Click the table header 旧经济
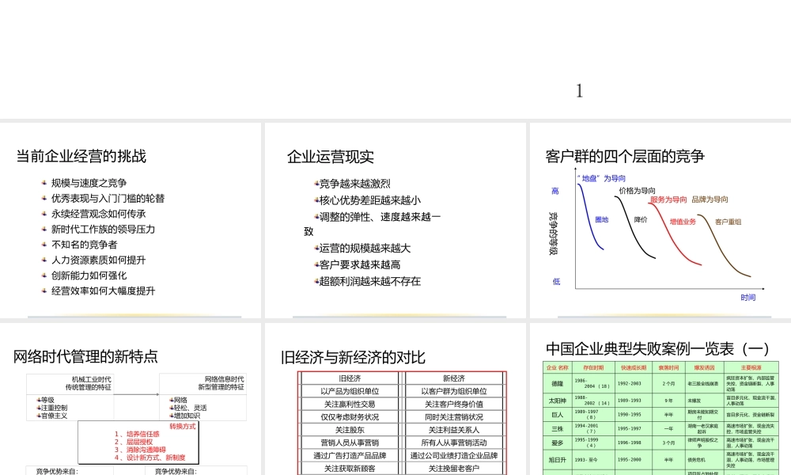This screenshot has height=475, width=791. coord(350,378)
